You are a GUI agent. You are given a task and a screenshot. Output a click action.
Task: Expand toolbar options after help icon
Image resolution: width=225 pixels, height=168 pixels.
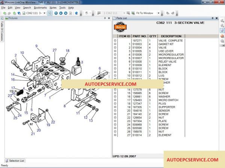pyautogui.click(x=81, y=14)
